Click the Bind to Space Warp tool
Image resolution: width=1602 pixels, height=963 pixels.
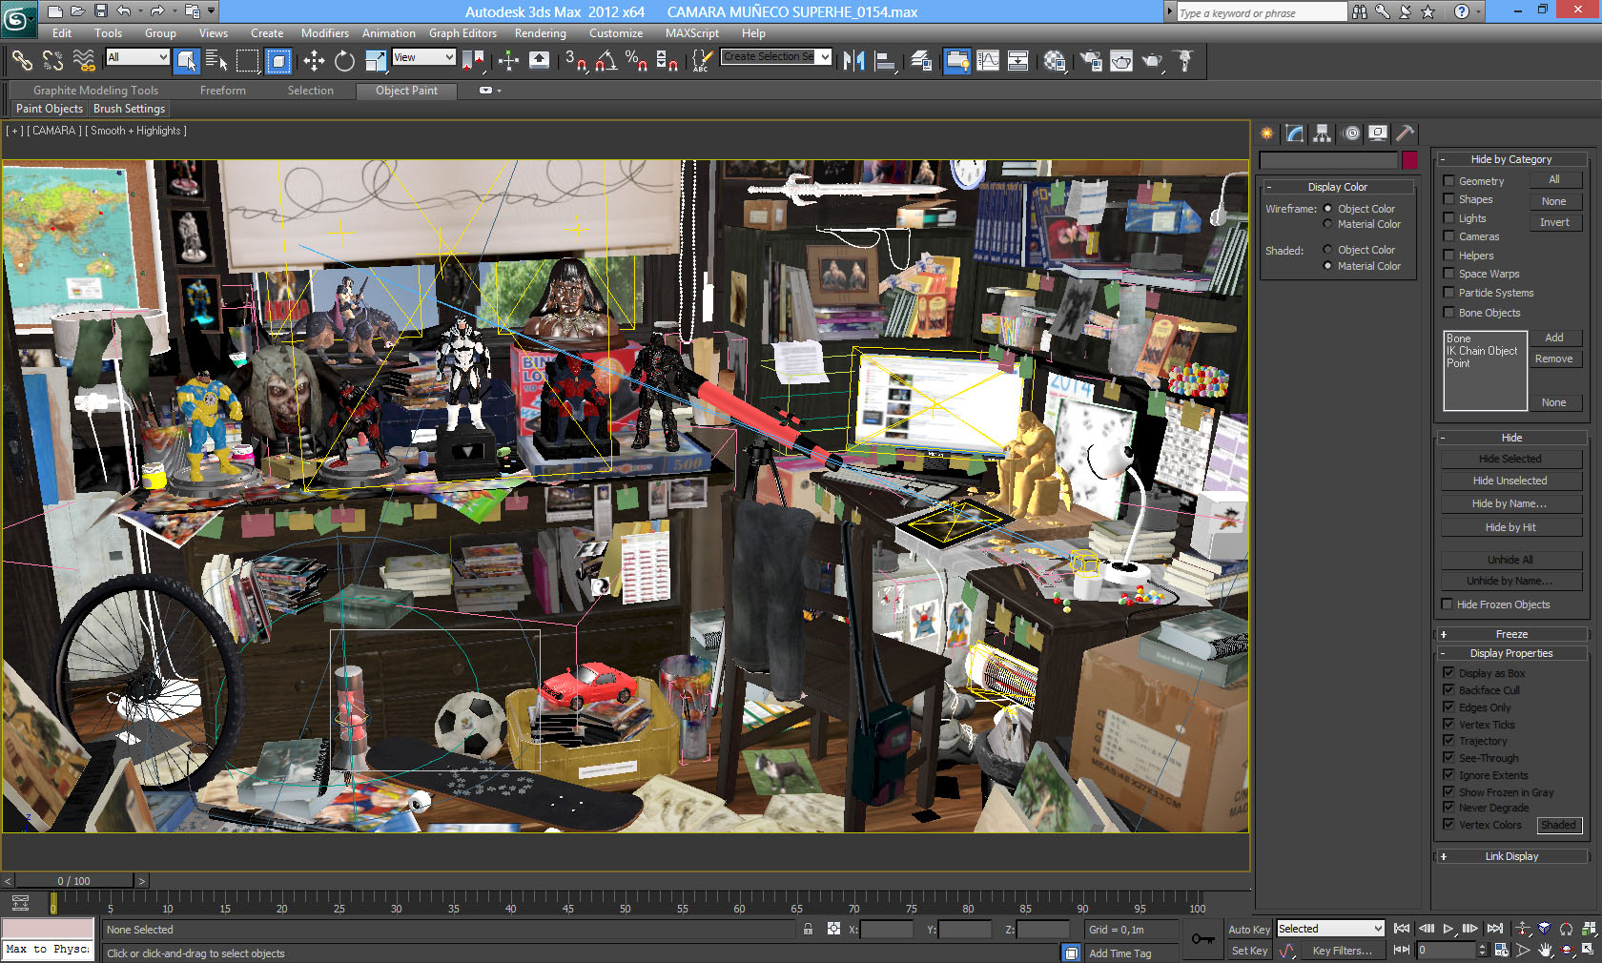coord(84,61)
